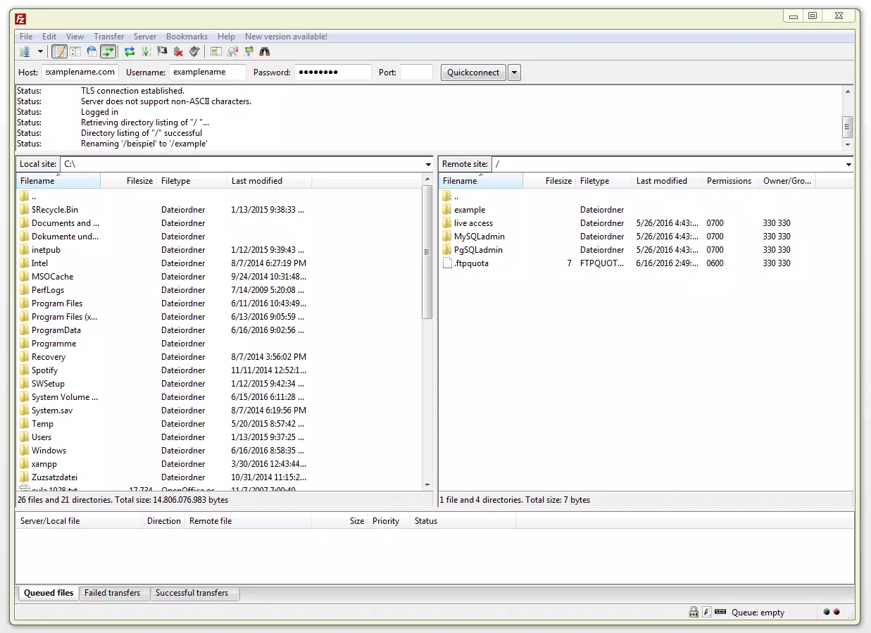Toggle synchronized browsing icon
Viewport: 871px width, 633px height.
249,51
